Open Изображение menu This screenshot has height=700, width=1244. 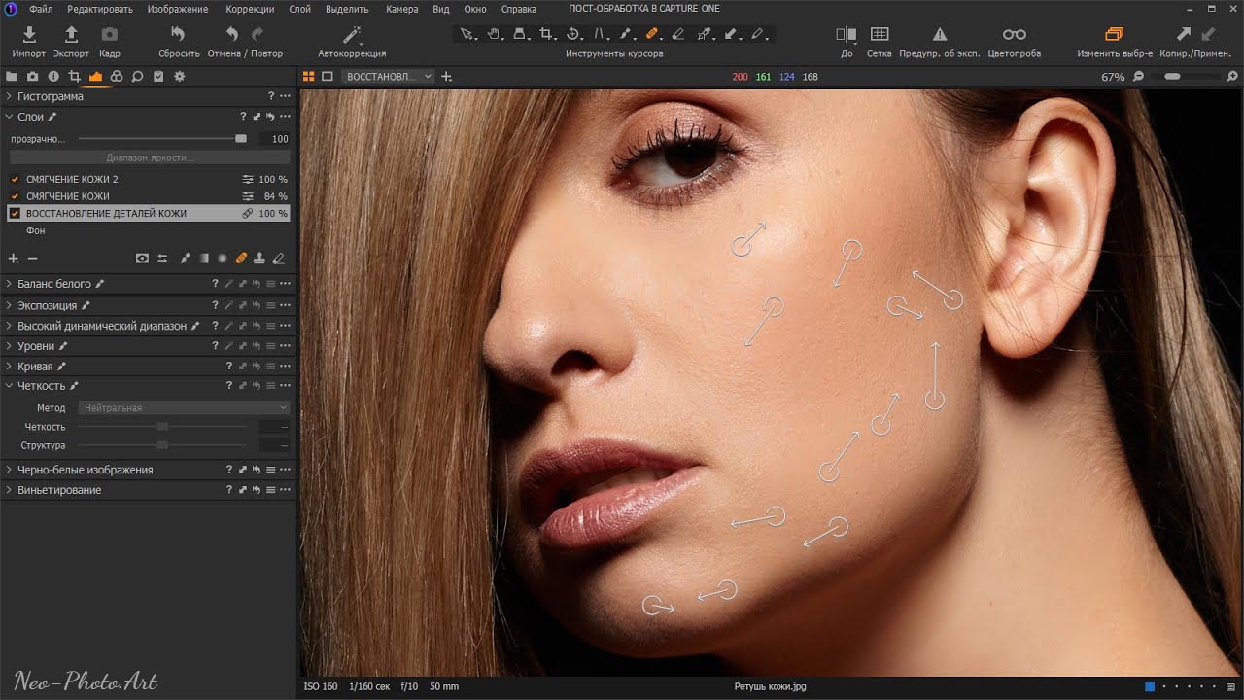tap(178, 9)
